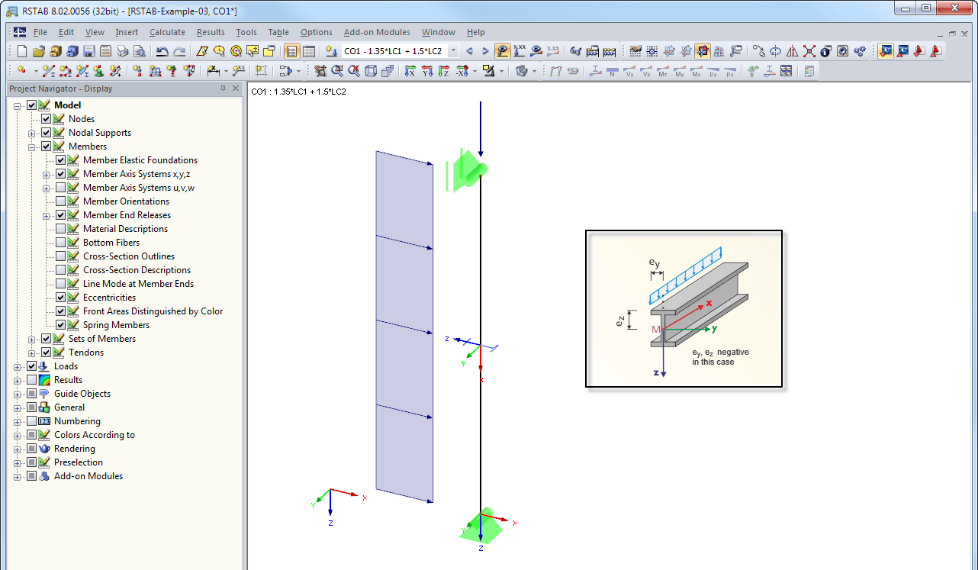Click the mirror selection icon
The width and height of the screenshot is (978, 570).
click(x=791, y=51)
